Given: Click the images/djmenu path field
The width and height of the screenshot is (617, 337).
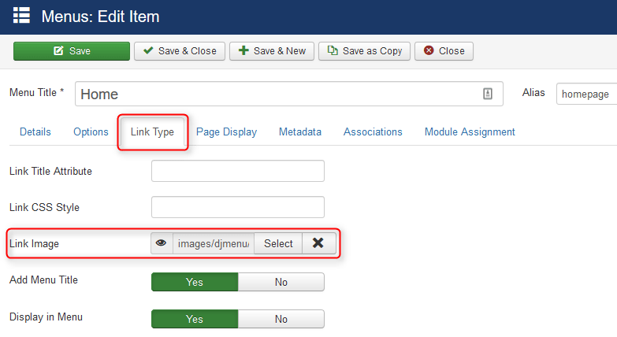Looking at the screenshot, I should coord(214,243).
